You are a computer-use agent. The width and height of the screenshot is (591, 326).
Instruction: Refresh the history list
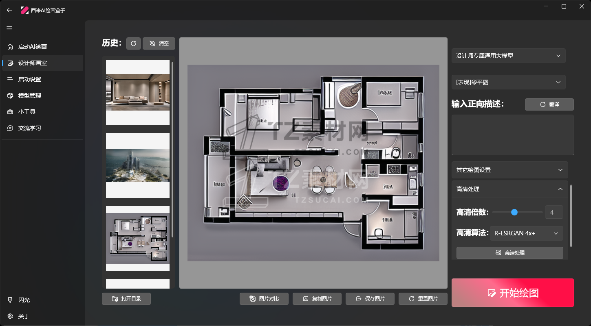(x=133, y=43)
